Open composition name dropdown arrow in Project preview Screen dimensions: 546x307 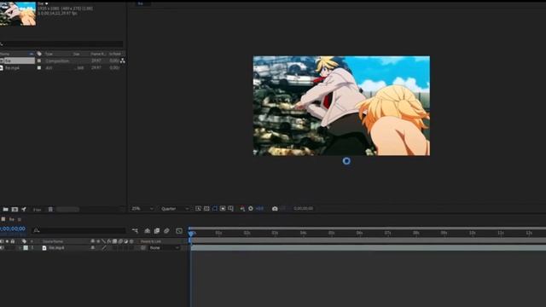pyautogui.click(x=46, y=3)
